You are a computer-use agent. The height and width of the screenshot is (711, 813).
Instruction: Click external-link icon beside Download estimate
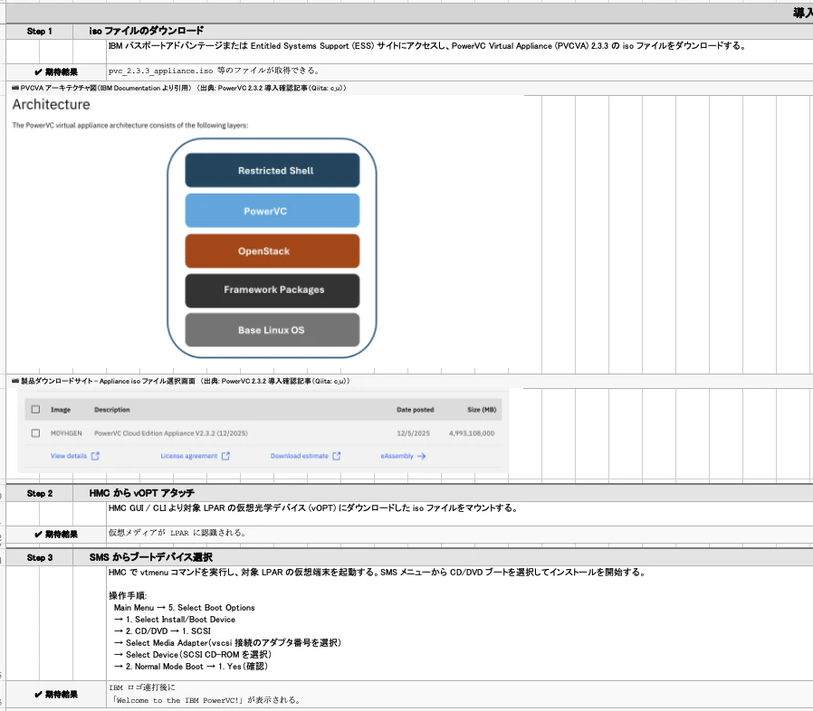click(x=337, y=456)
